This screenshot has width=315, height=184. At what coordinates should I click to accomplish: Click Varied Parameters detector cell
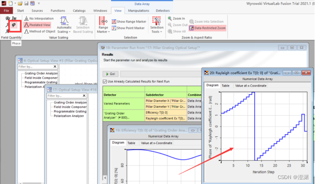coord(124,104)
